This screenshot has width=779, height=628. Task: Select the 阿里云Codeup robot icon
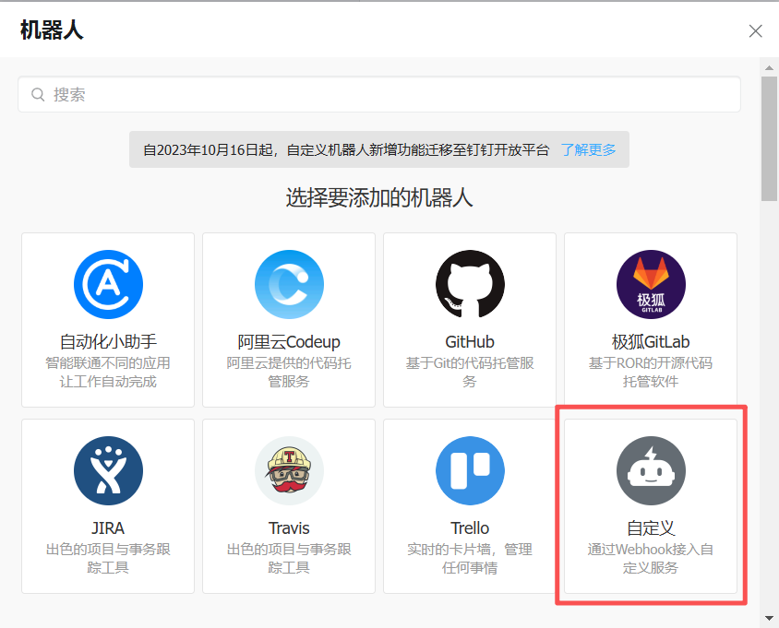pyautogui.click(x=289, y=284)
